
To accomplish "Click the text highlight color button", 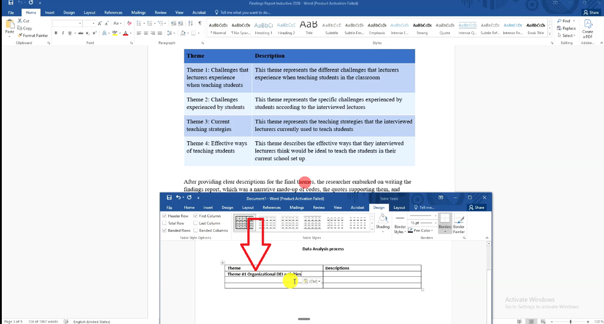I will click(114, 33).
